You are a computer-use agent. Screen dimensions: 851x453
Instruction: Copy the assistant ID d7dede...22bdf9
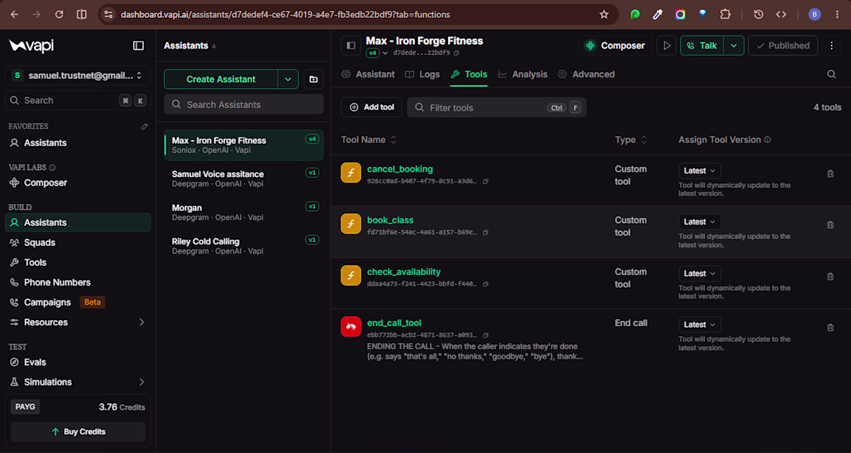point(456,53)
